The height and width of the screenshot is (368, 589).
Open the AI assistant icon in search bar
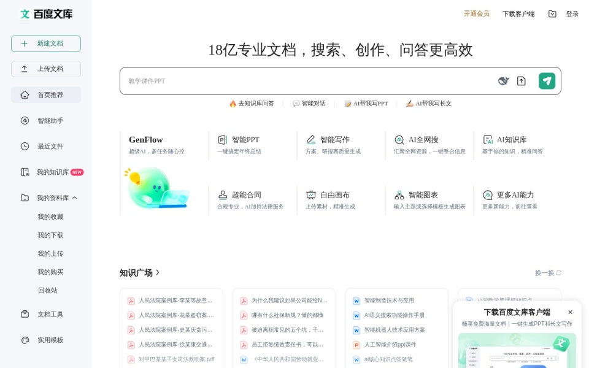[x=503, y=81]
